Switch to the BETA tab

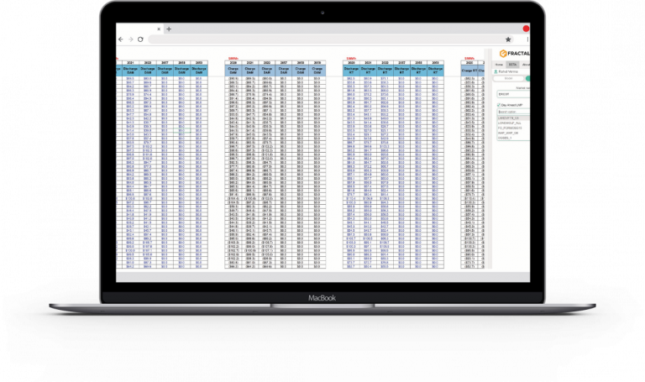pyautogui.click(x=511, y=64)
